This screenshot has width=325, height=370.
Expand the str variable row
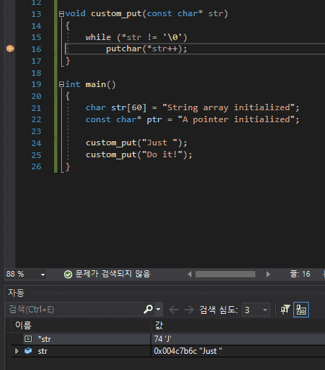coord(17,351)
